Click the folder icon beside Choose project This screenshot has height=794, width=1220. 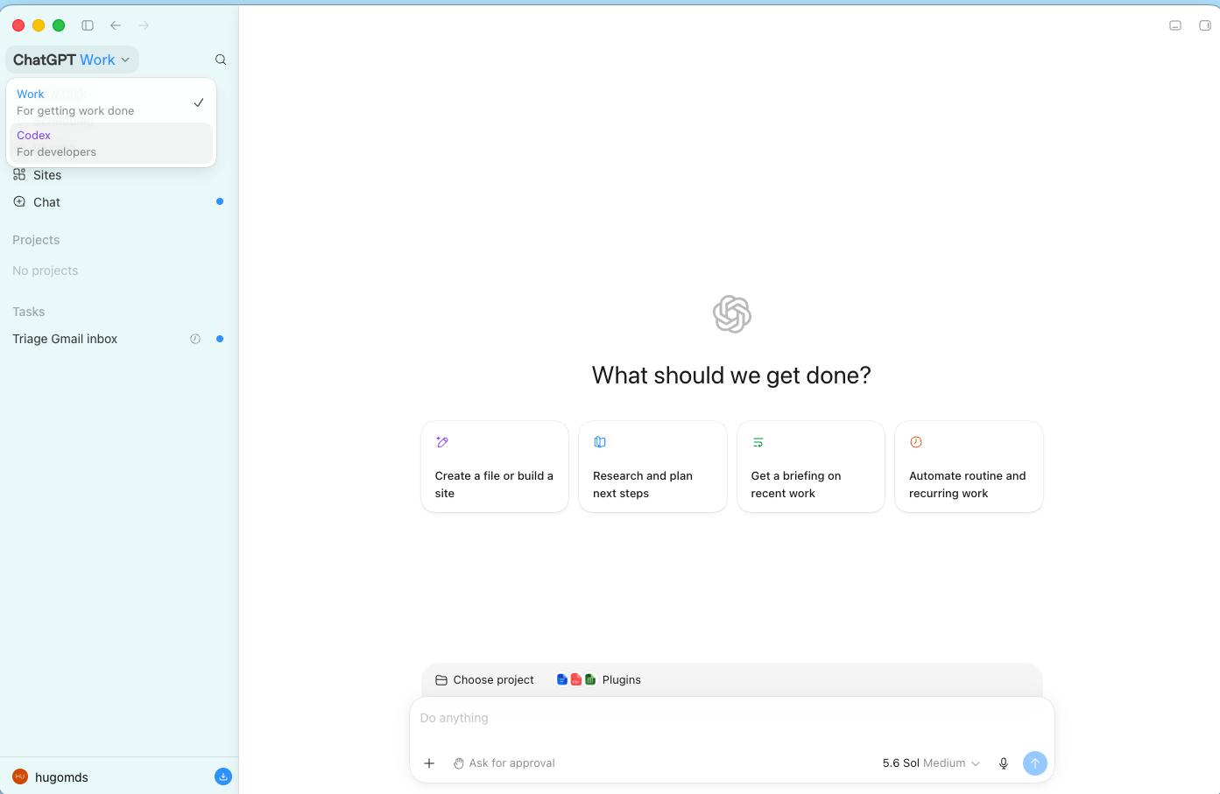[441, 680]
